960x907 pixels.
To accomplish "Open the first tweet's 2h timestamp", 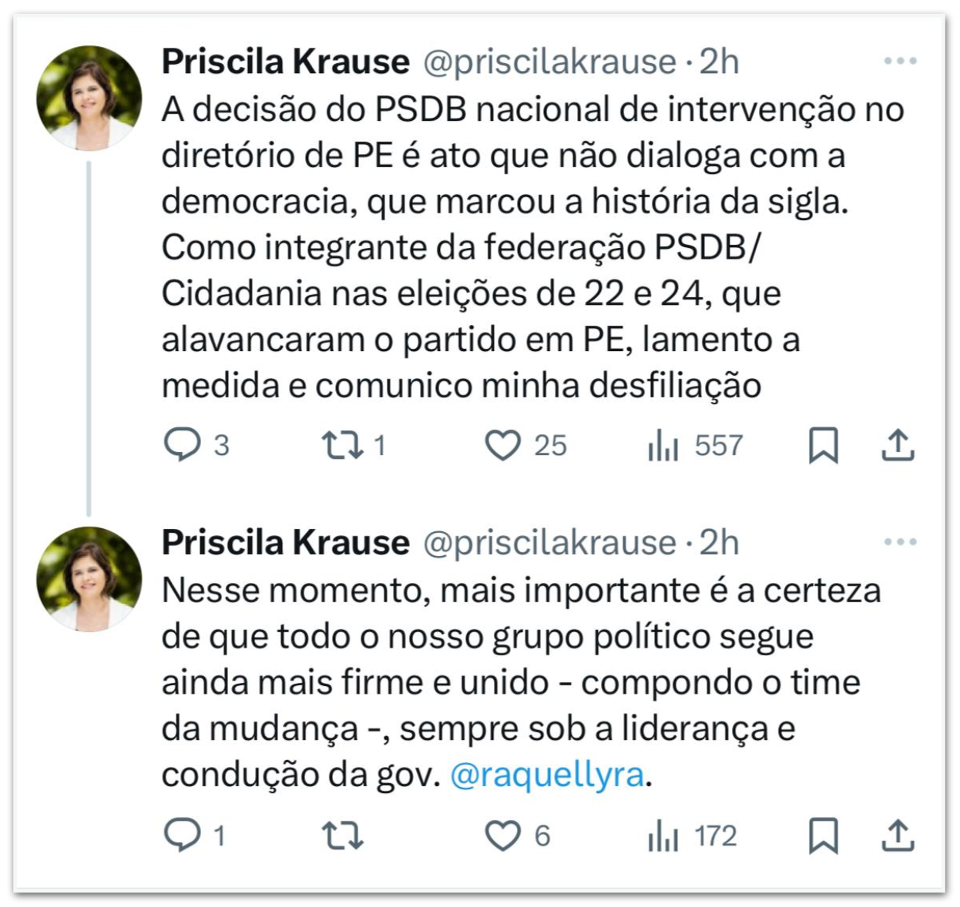I will pyautogui.click(x=719, y=62).
